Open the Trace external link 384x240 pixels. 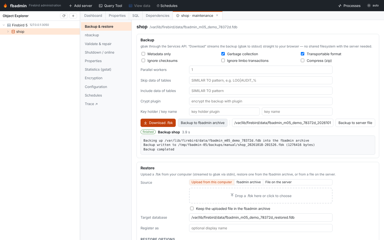106,104
